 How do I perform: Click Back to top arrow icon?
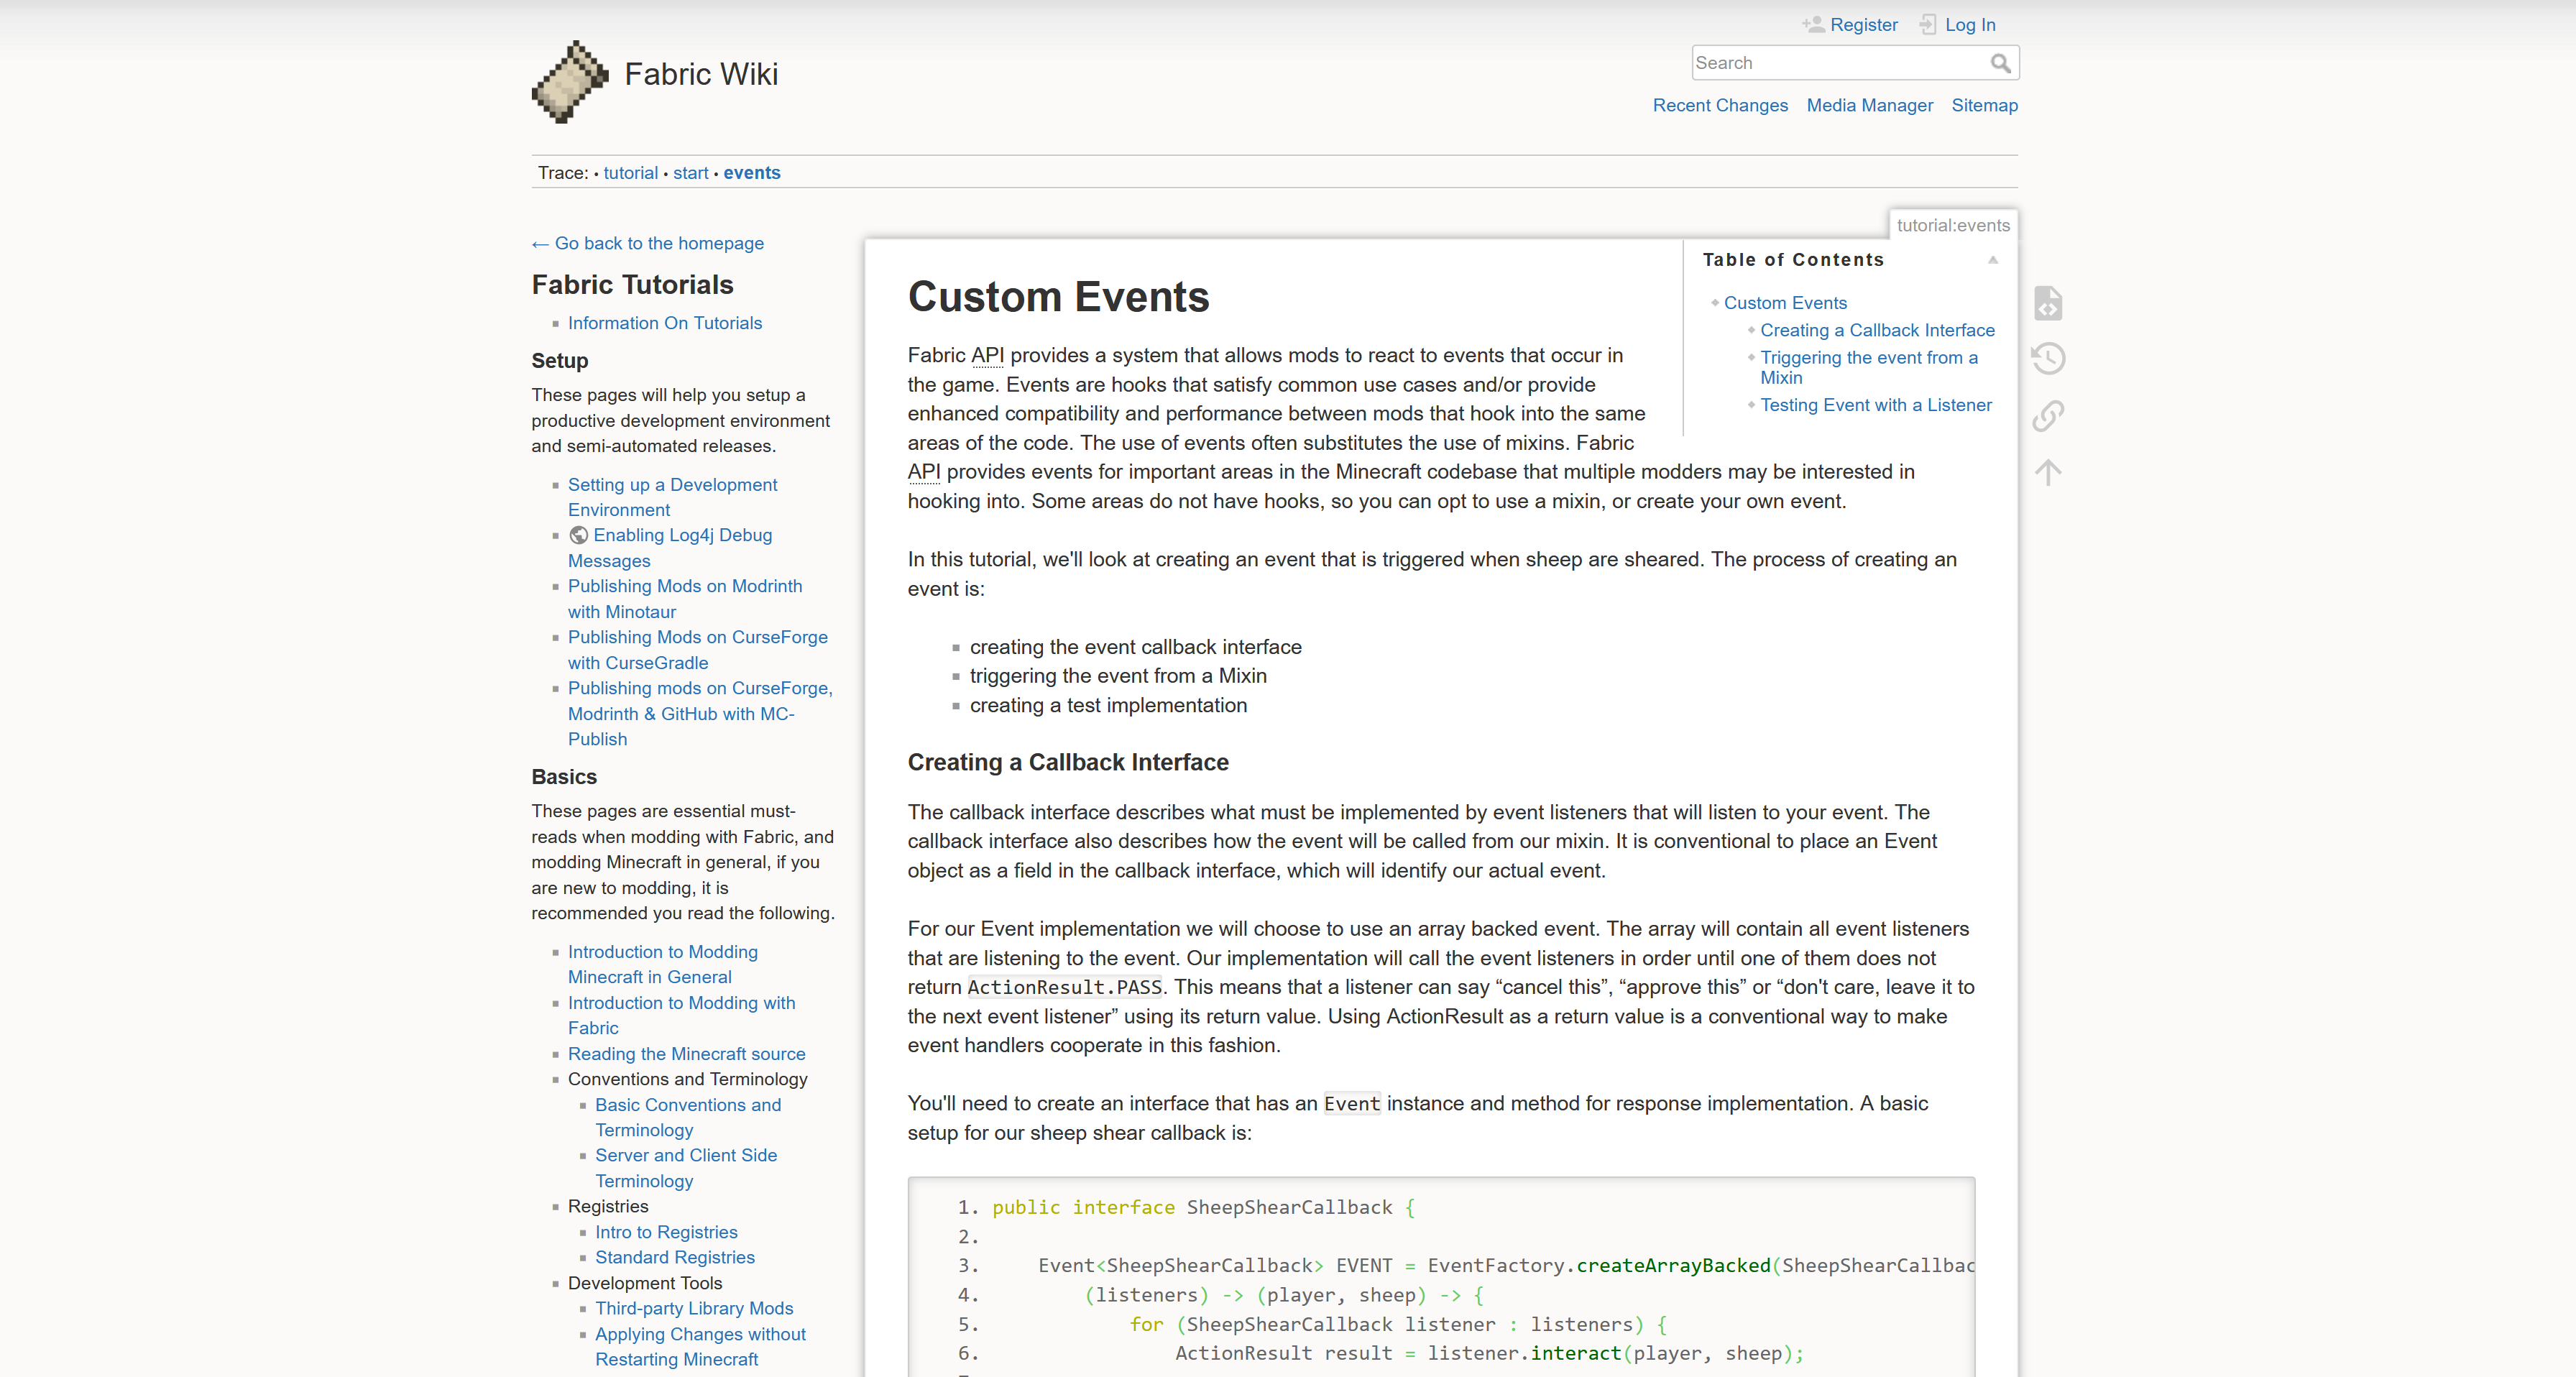tap(2048, 472)
